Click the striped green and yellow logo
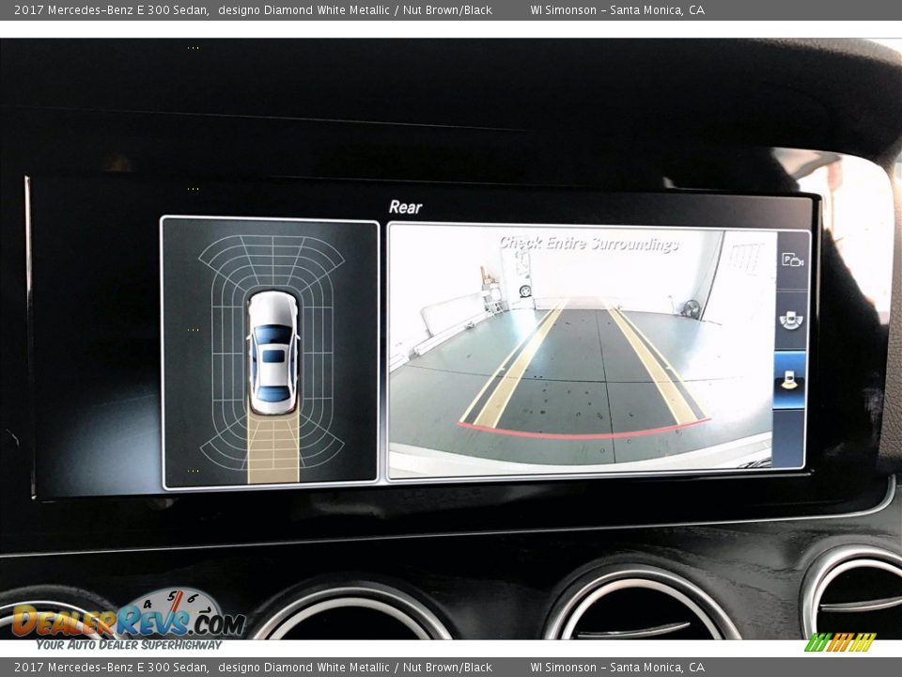902x677 pixels. tap(840, 642)
